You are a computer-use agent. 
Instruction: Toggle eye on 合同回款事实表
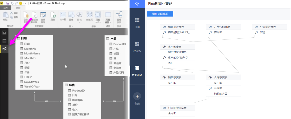tap(164, 108)
